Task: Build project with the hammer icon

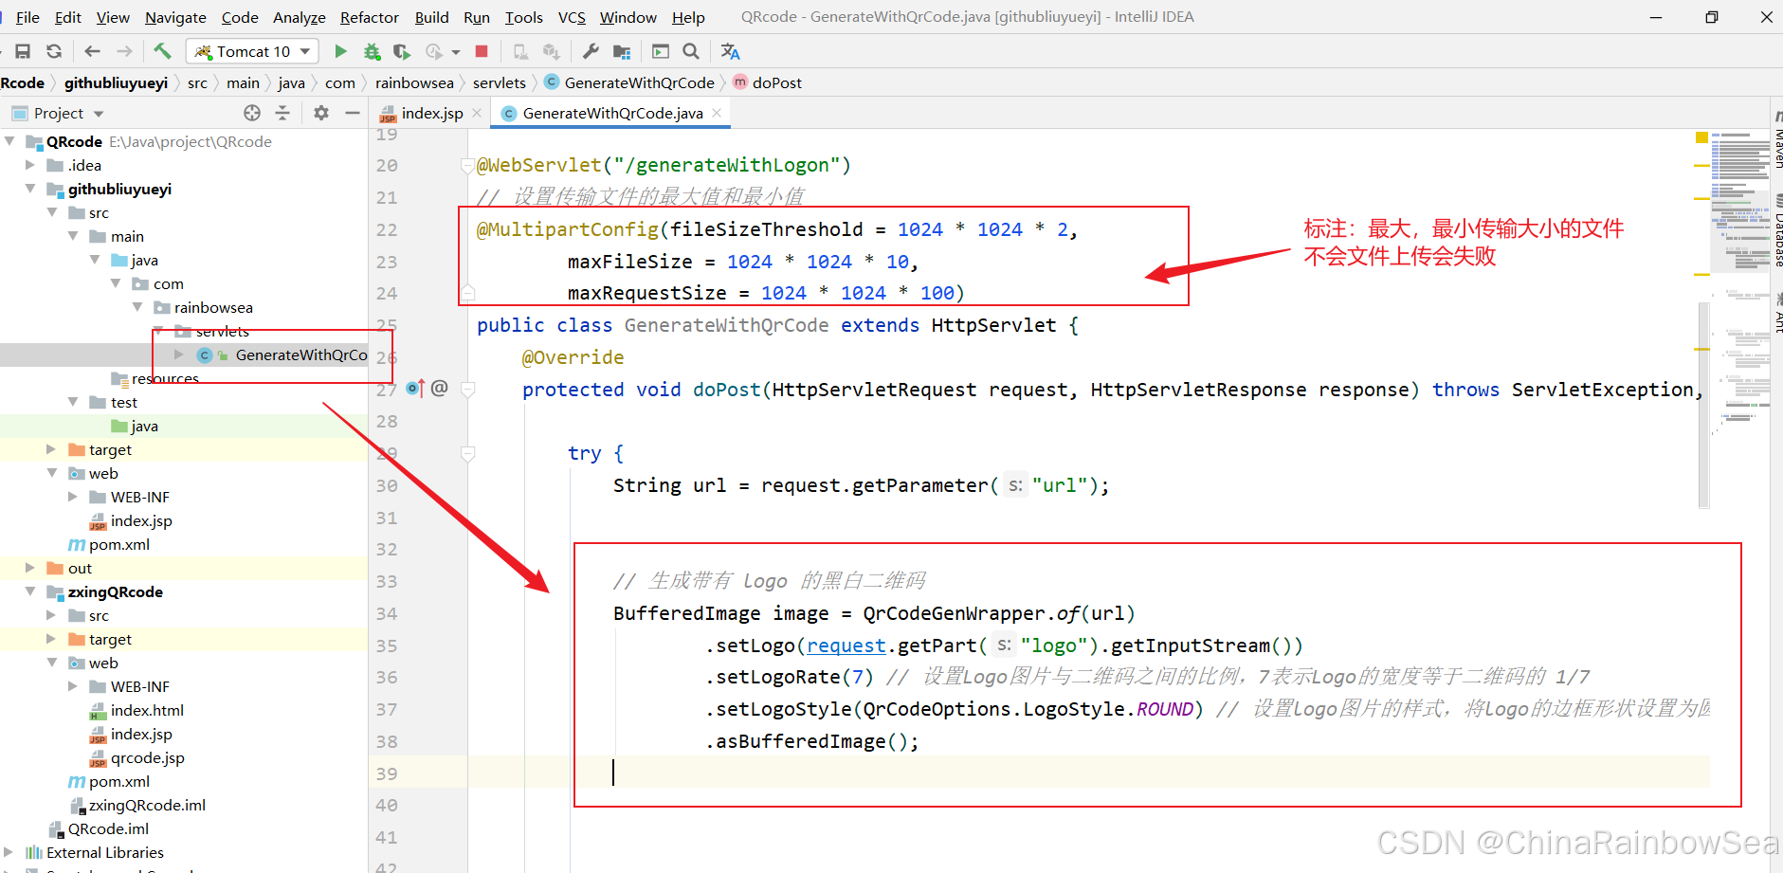Action: pos(162,51)
